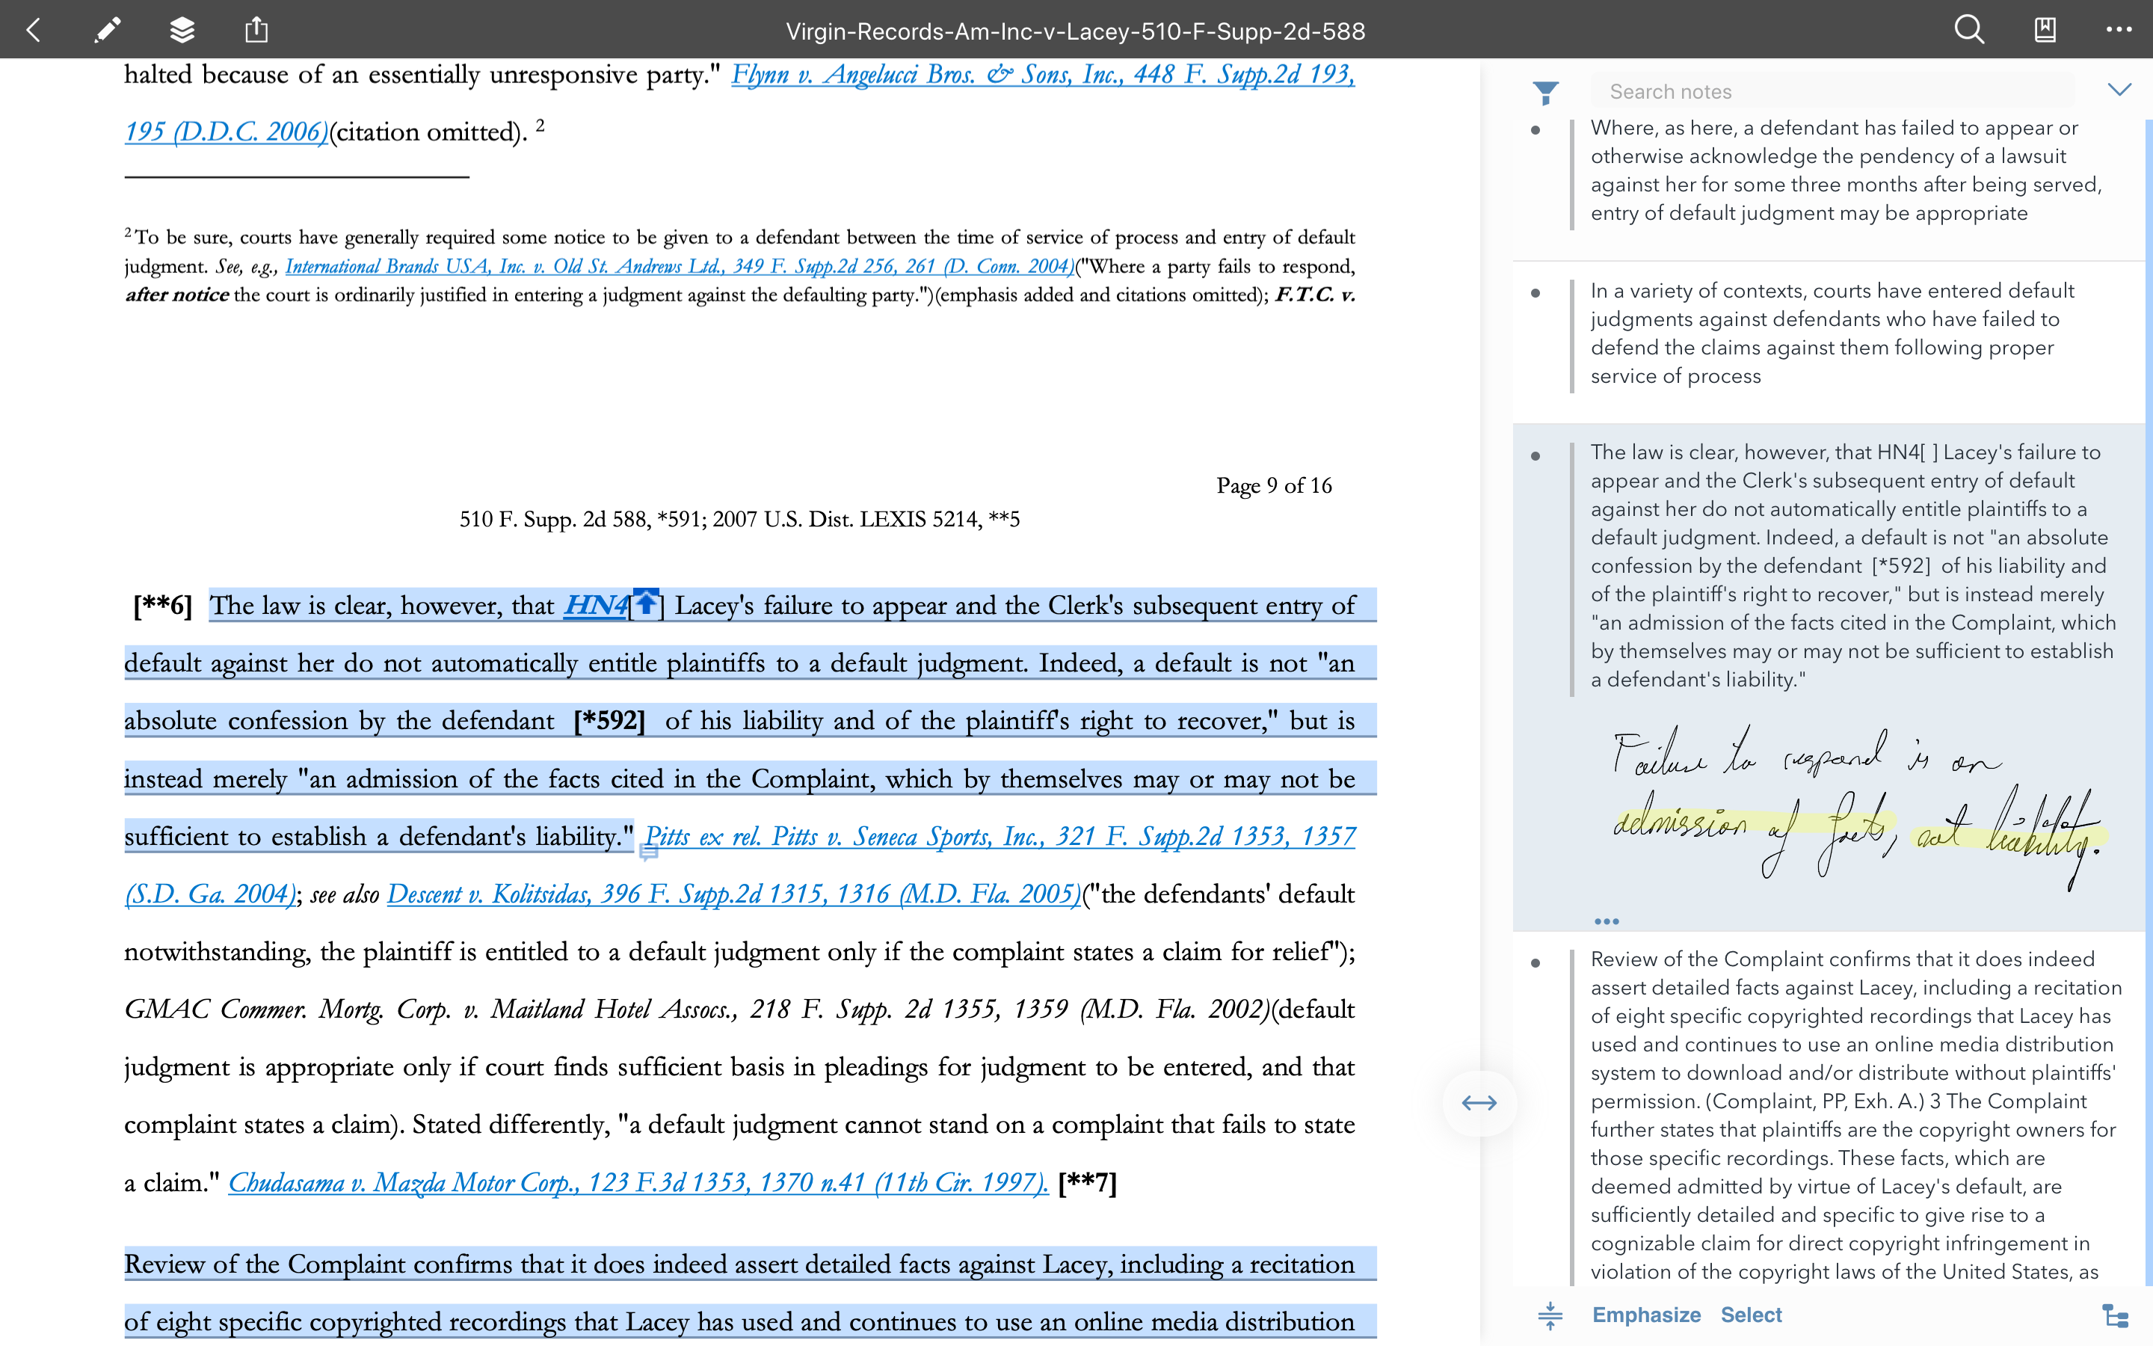This screenshot has width=2153, height=1346.
Task: Open document search magnifier
Action: pos(1968,30)
